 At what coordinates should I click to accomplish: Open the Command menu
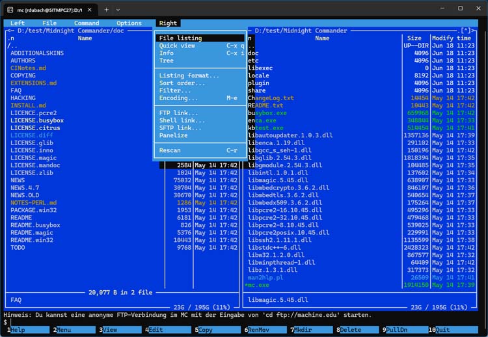click(87, 23)
